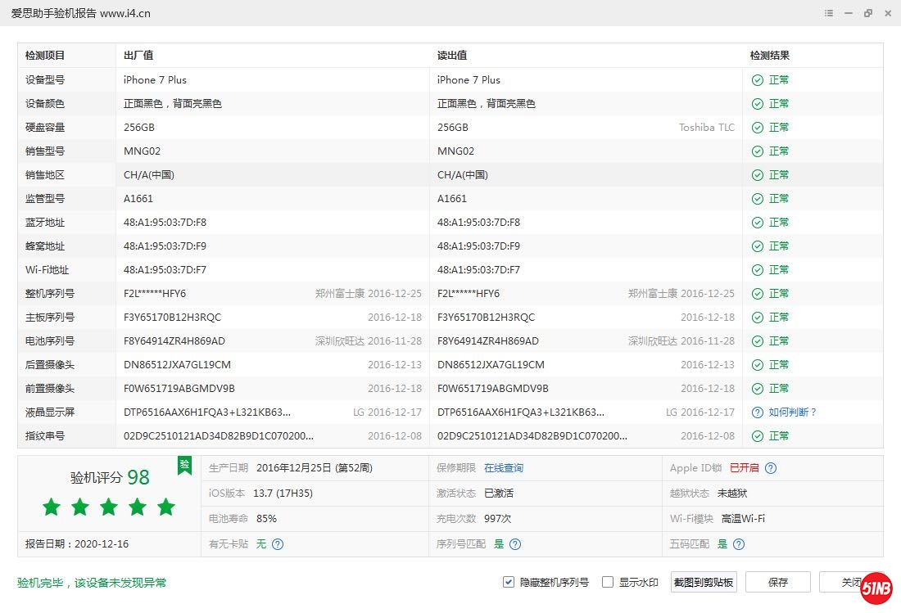Click the 出厂值 column header

tap(138, 56)
